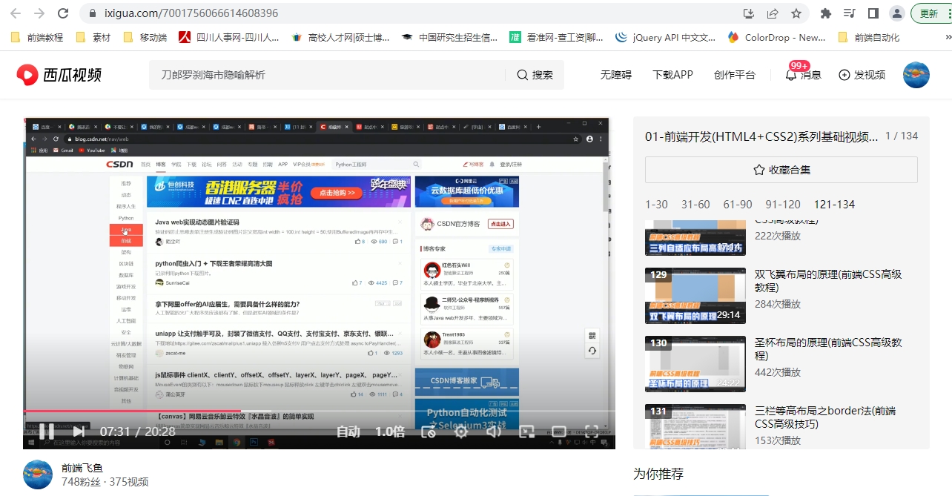
Task: Mute the video volume
Action: 494,431
